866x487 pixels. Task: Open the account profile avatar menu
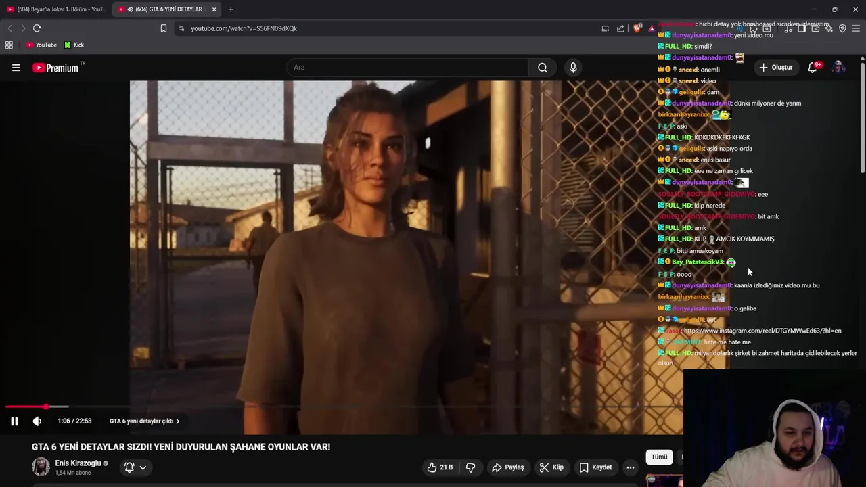point(838,68)
